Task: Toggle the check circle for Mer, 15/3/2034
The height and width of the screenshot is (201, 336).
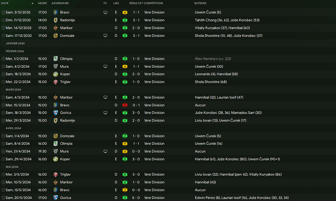Action: [x=3, y=105]
